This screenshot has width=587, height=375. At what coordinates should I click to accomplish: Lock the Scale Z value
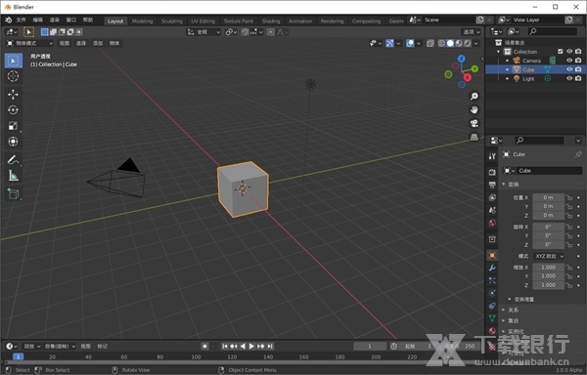569,285
